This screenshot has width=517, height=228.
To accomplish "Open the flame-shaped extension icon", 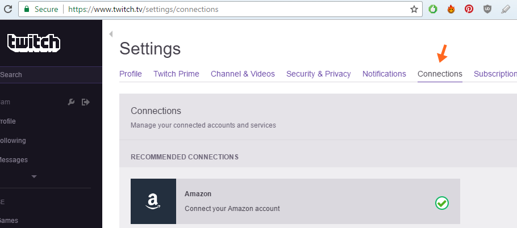I will pyautogui.click(x=451, y=9).
